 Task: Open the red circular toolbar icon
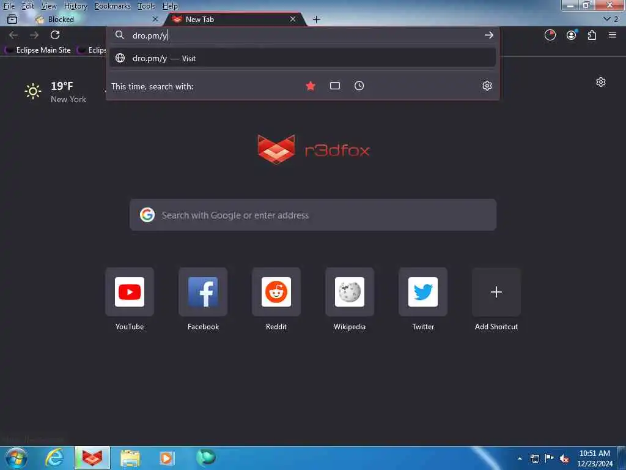click(550, 35)
